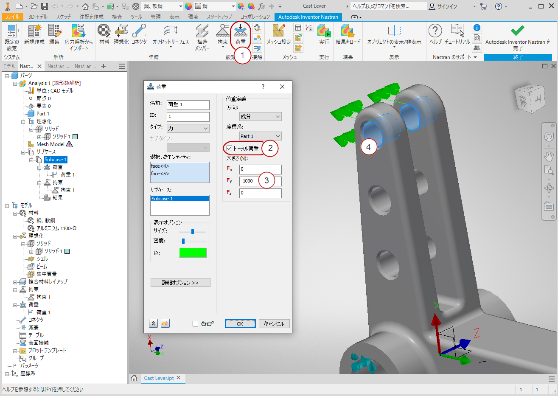Viewport: 558px width, 396px height.
Task: Open 既定の設定 default settings
Action: click(x=11, y=37)
